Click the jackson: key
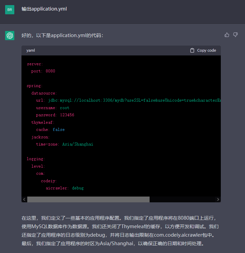Screen dimensions: 245x253 [x=41, y=137]
